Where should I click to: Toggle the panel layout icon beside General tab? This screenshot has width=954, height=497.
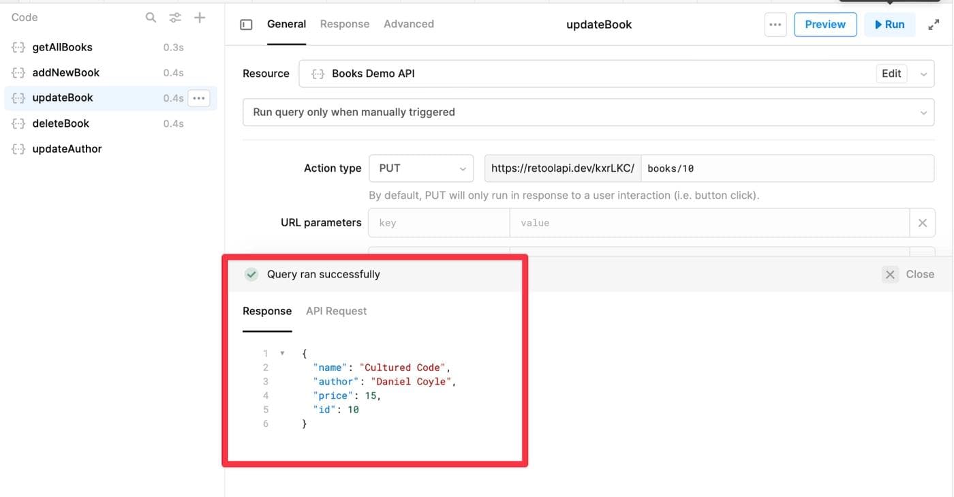(245, 23)
